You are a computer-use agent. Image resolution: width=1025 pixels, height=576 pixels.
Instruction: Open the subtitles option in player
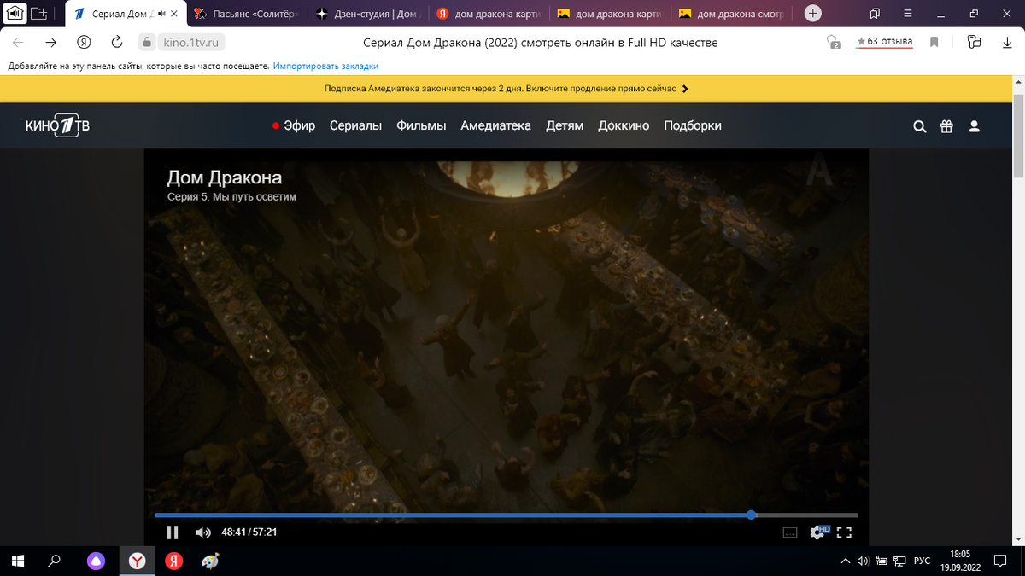click(790, 532)
